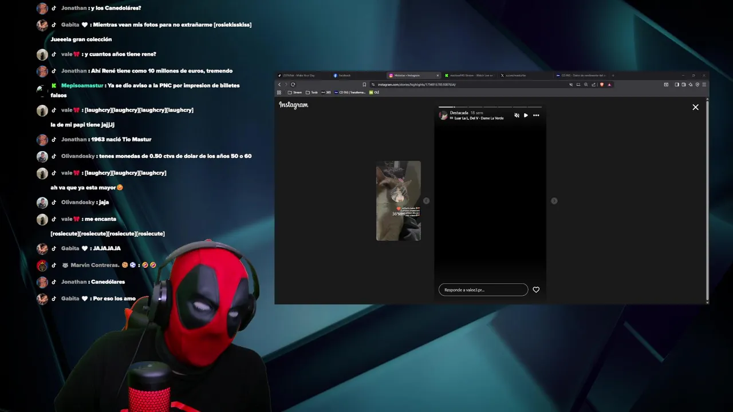
Task: Click the browser page scrollbar
Action: 708,199
